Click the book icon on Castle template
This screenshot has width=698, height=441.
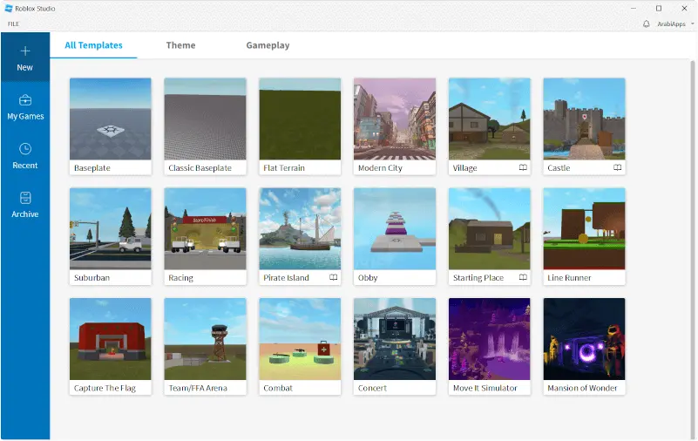617,167
